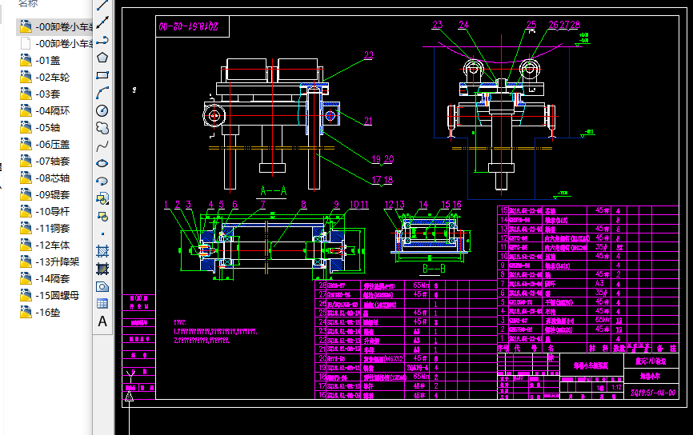
Task: Select the Revision Cloud tool
Action: (102, 128)
